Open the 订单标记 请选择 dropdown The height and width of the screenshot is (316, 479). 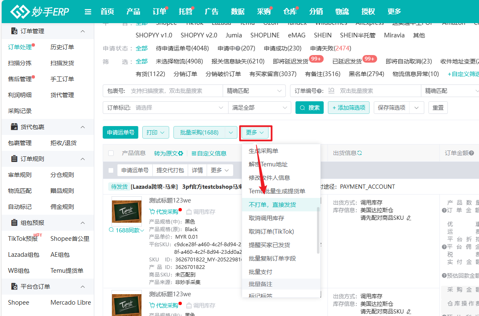179,108
